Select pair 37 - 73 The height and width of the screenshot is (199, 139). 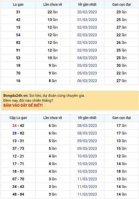[x=18, y=148]
